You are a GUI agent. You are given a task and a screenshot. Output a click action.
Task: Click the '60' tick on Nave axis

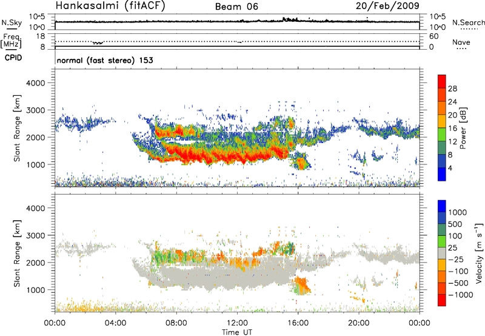coord(433,36)
